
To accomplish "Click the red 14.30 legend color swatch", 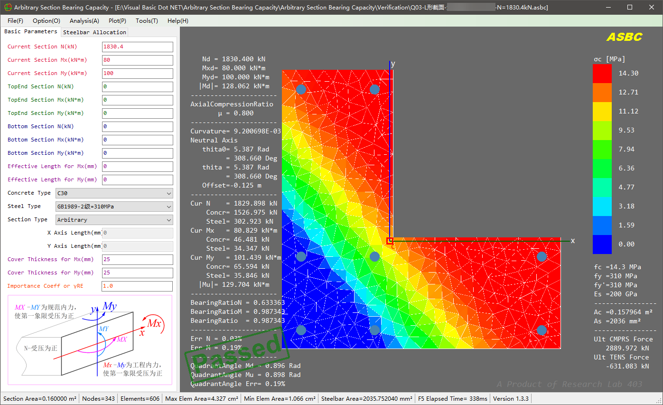I will 602,74.
